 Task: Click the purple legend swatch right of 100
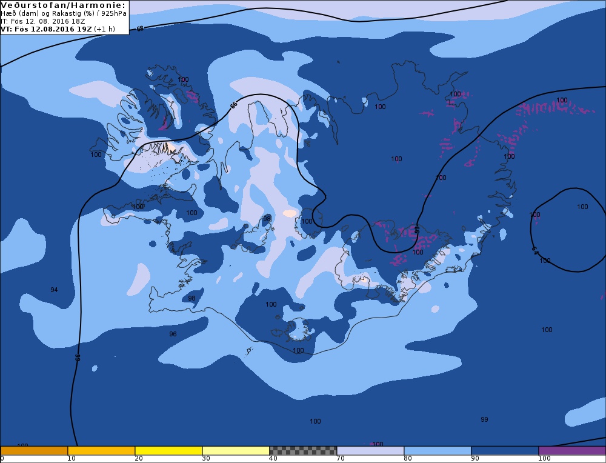(x=572, y=451)
